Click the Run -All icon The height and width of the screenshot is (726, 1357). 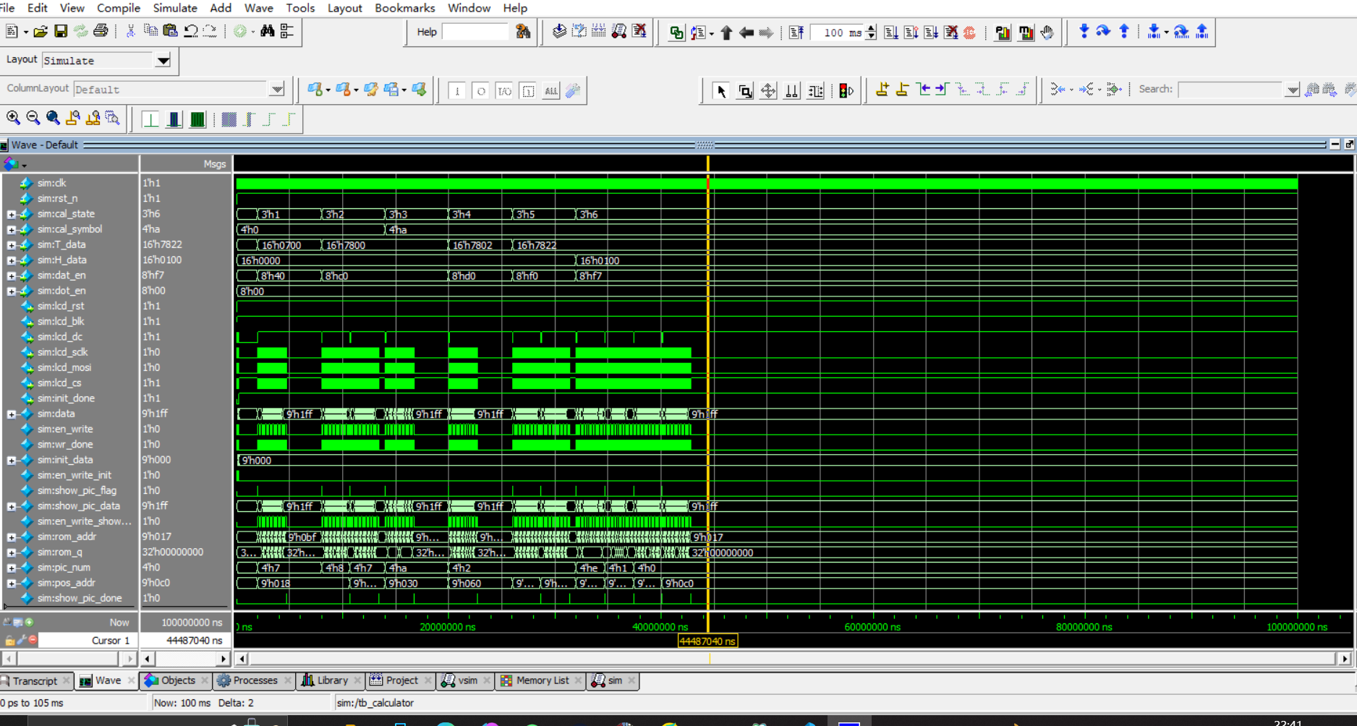[931, 33]
